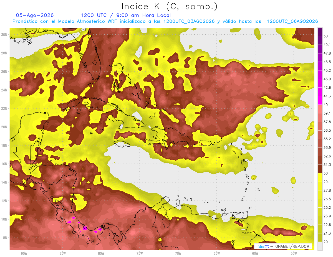Viewport: 333px width, 257px height.
Task: Select legend value "21.3"
Action: tap(327, 233)
